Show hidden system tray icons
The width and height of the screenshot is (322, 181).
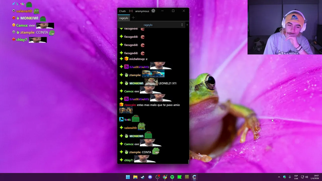[279, 177]
